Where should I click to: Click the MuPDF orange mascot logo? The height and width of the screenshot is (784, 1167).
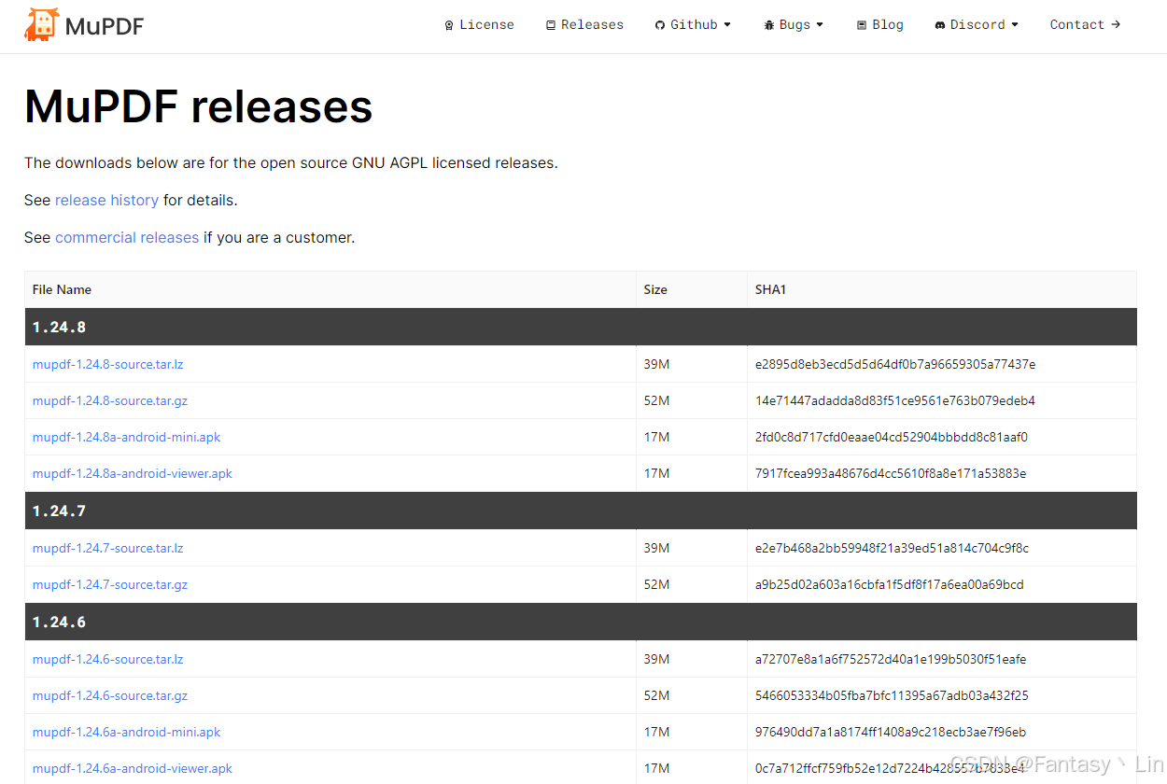pyautogui.click(x=41, y=24)
